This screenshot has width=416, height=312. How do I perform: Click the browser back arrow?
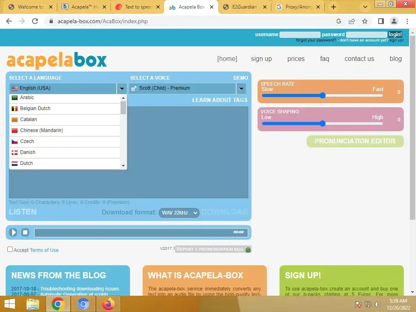(9, 21)
